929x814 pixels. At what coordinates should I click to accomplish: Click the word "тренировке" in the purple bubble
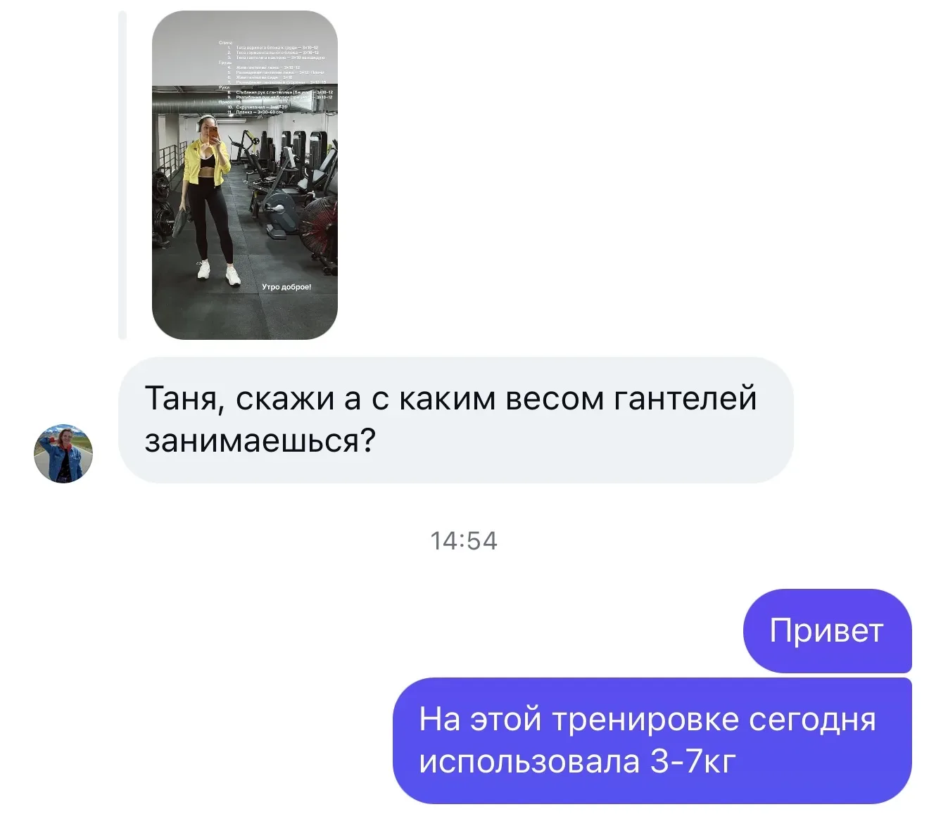tap(645, 720)
